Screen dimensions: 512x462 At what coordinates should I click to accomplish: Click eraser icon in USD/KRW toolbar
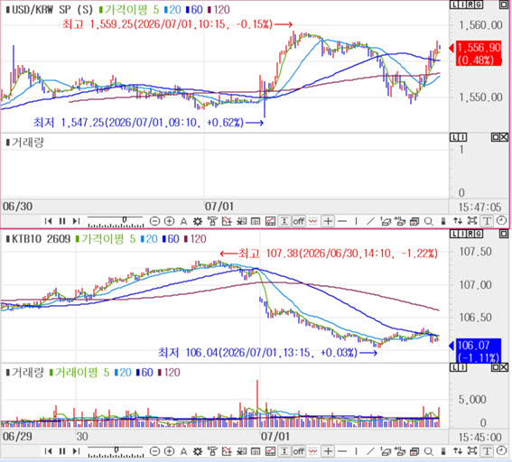click(386, 222)
